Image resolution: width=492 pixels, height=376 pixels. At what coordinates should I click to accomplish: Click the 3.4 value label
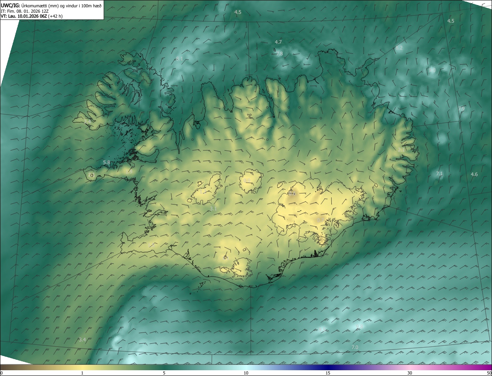coord(82,339)
